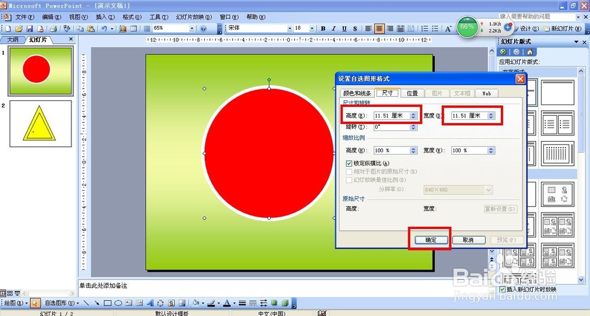Insert a table from the toolbar
590x316 pixels.
point(133,28)
